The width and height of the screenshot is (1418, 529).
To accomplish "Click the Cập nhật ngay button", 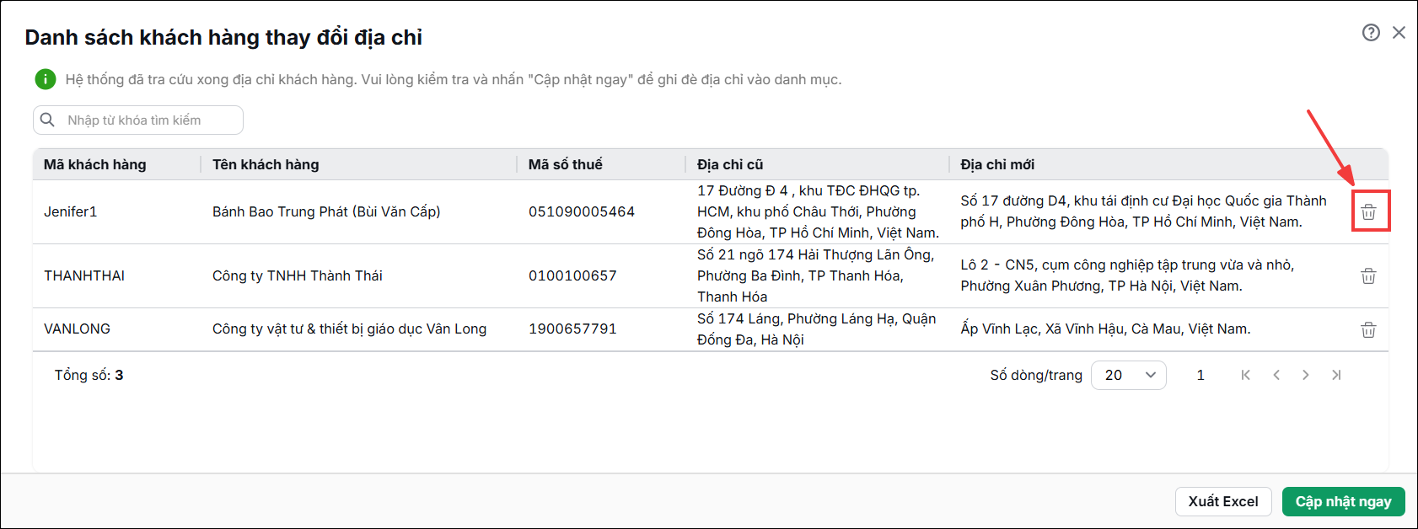I will (1343, 501).
